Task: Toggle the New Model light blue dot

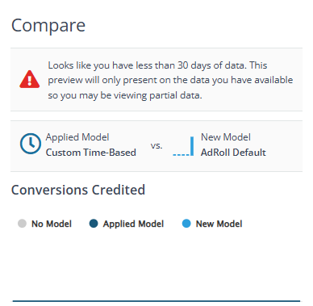Action: point(186,224)
